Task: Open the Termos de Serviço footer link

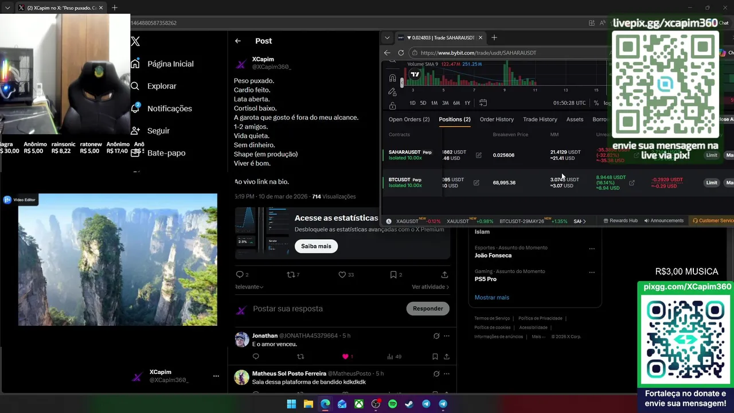Action: pyautogui.click(x=492, y=318)
